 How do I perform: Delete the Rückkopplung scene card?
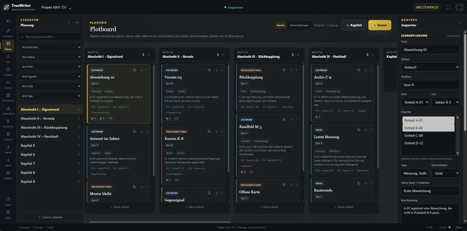point(291,70)
